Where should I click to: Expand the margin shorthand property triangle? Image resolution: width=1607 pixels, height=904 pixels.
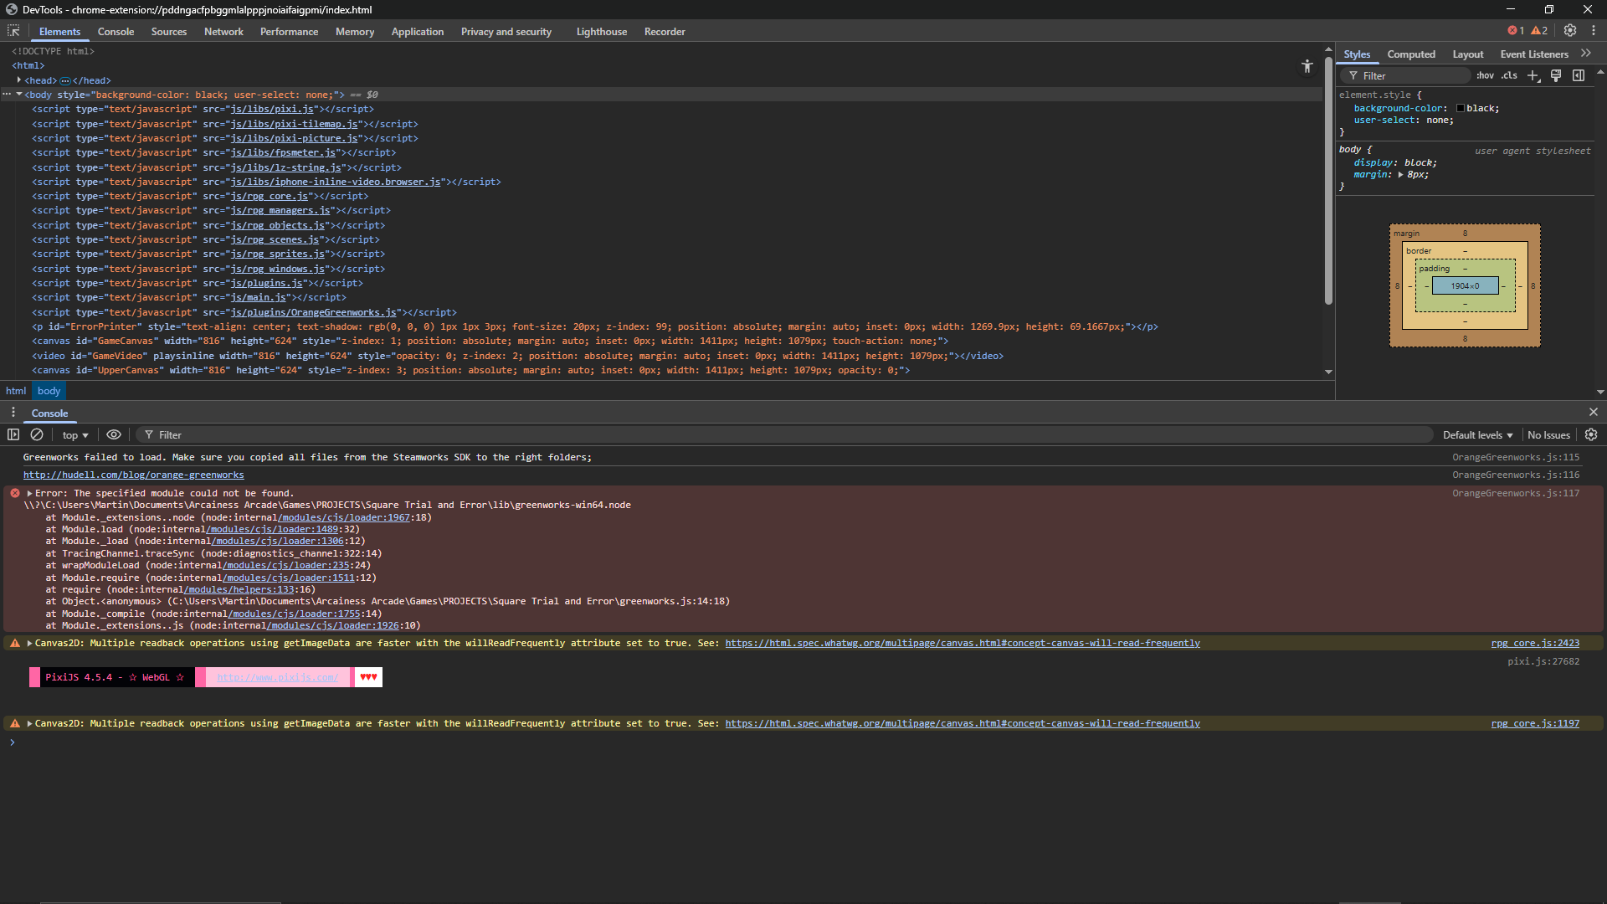click(1400, 175)
